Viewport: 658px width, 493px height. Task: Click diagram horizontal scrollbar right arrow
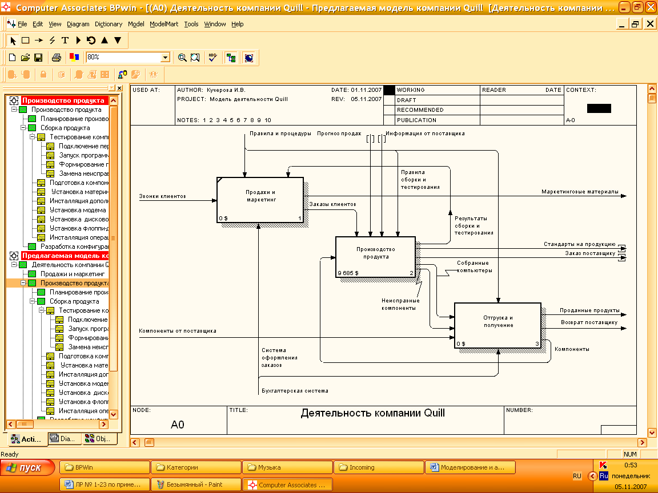642,442
